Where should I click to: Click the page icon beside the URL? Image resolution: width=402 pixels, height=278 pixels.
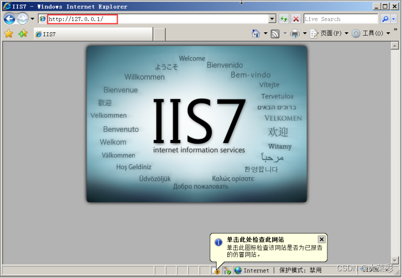tap(43, 19)
